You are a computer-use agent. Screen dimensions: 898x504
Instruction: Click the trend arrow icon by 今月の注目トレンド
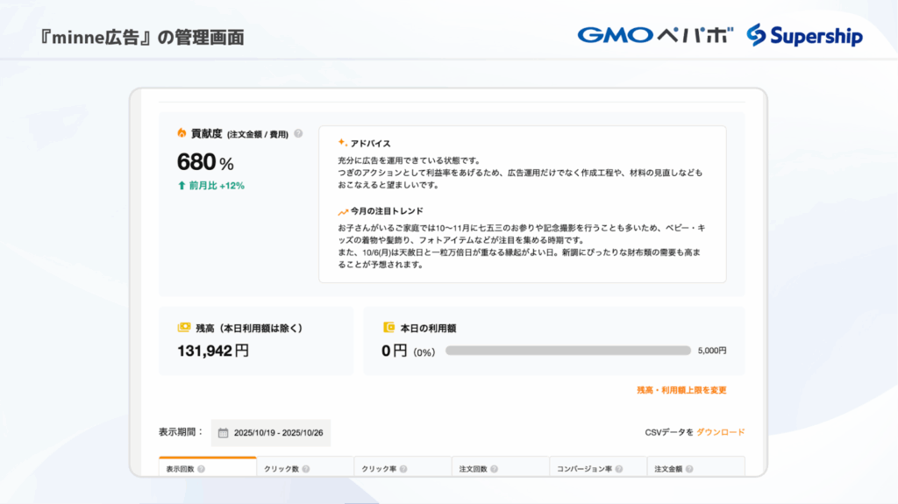pyautogui.click(x=343, y=212)
